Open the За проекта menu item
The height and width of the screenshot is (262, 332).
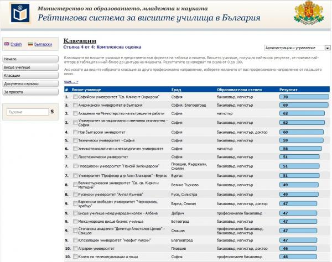tap(30, 92)
